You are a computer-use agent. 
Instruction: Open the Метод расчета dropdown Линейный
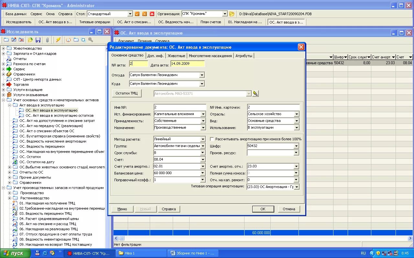tap(203, 139)
